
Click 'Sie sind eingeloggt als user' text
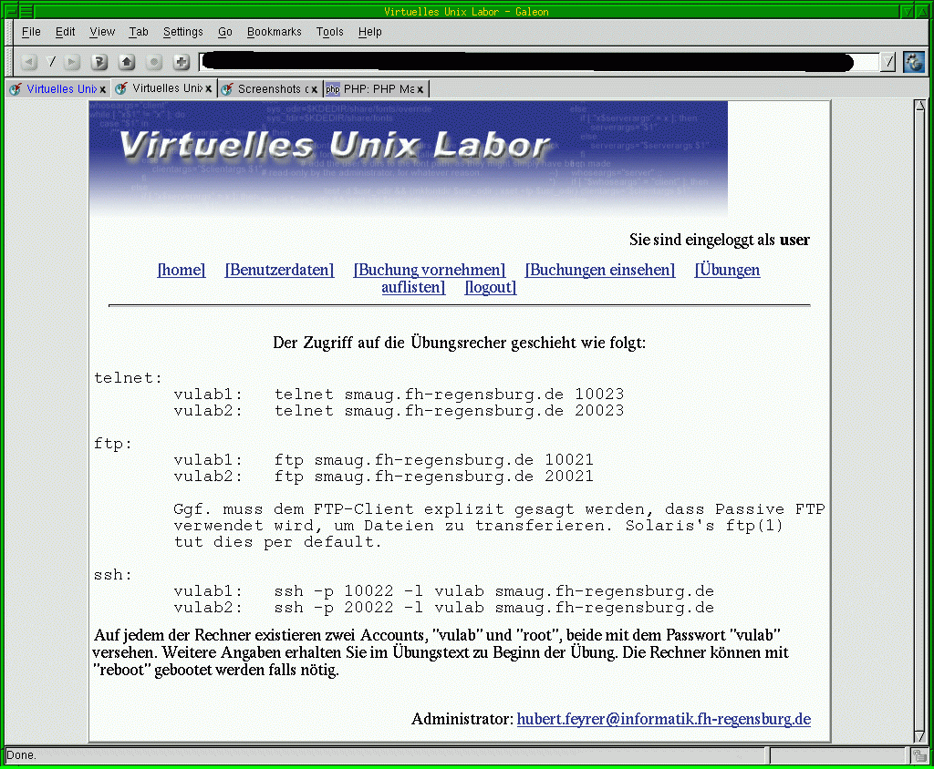720,240
